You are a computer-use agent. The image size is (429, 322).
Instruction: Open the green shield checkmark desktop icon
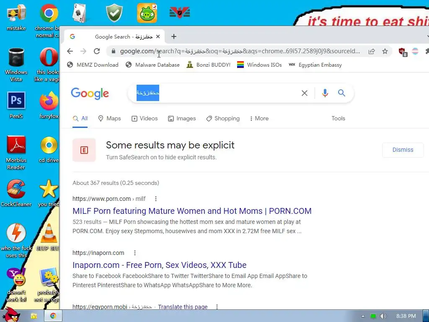(114, 13)
